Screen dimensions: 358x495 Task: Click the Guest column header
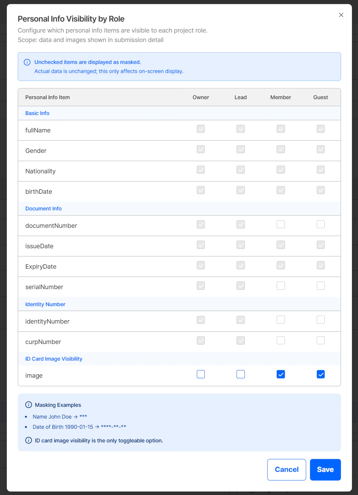tap(321, 97)
